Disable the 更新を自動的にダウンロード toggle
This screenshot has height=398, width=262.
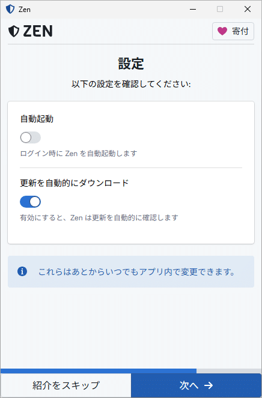click(30, 202)
